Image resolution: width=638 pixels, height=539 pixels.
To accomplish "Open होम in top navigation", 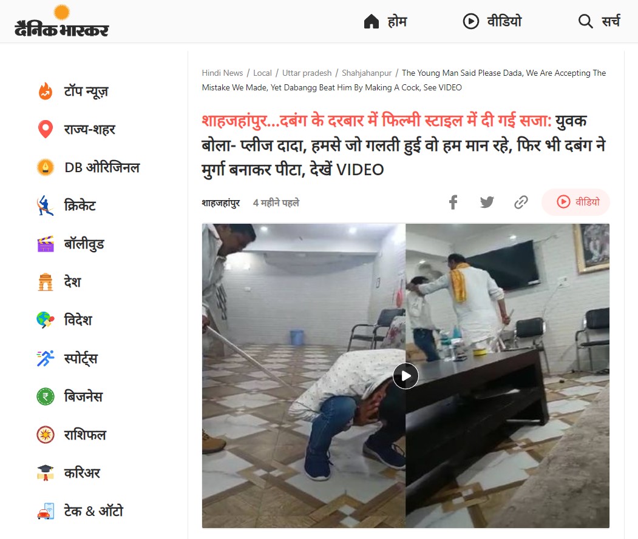I will [397, 21].
